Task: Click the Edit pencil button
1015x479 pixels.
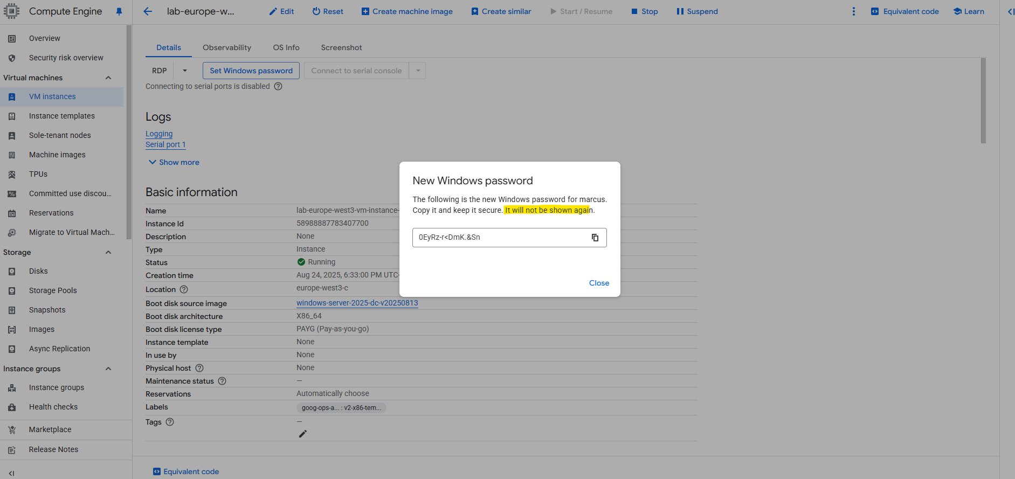Action: point(281,11)
